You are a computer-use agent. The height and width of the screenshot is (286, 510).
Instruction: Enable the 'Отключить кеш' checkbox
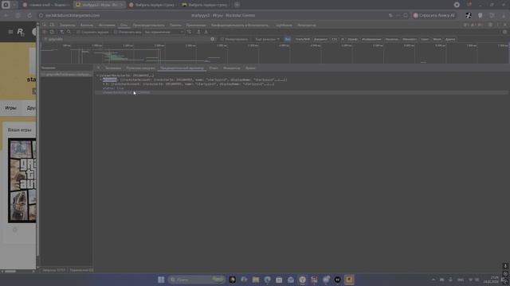(x=116, y=32)
